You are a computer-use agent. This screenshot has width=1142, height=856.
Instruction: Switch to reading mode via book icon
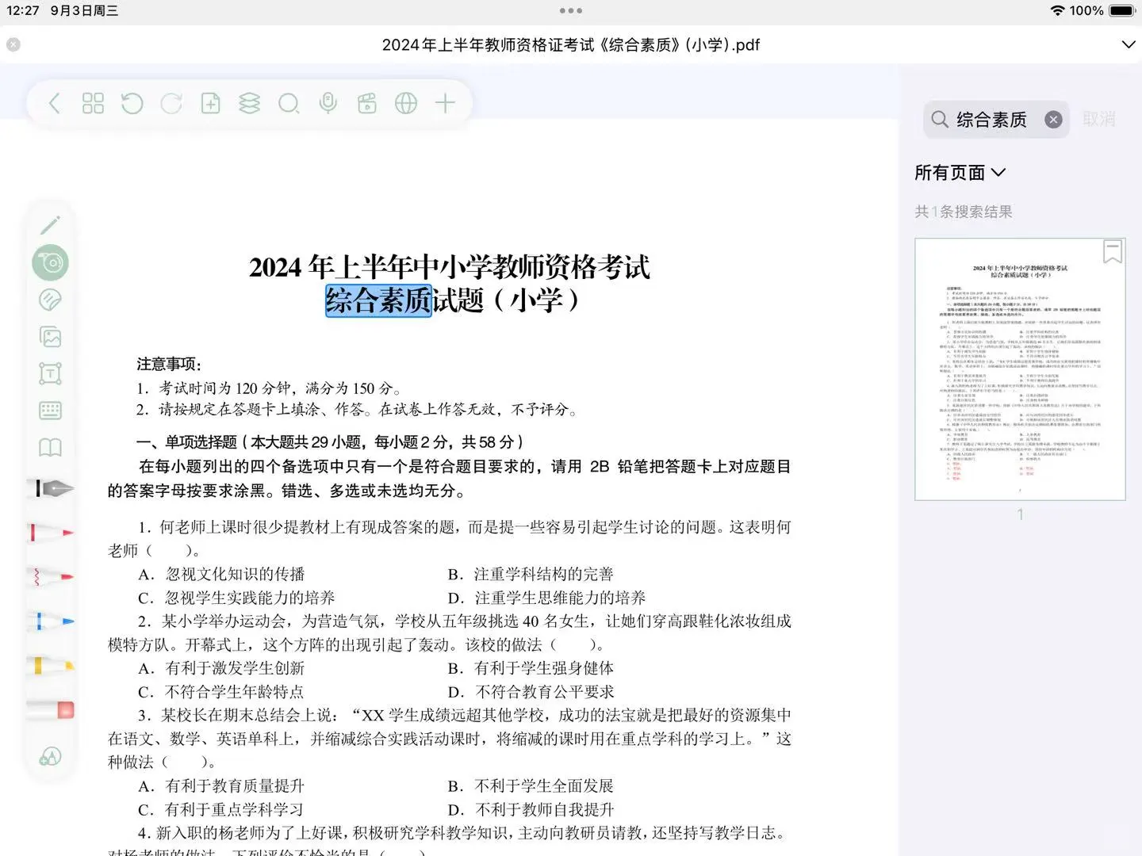click(x=50, y=446)
